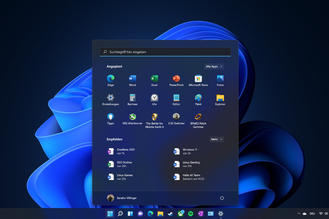The width and height of the screenshot is (329, 219).
Task: Launch the Fotos app
Action: pyautogui.click(x=220, y=80)
